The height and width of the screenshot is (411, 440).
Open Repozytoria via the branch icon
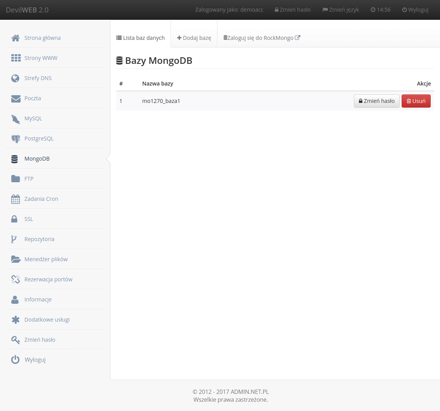(15, 239)
